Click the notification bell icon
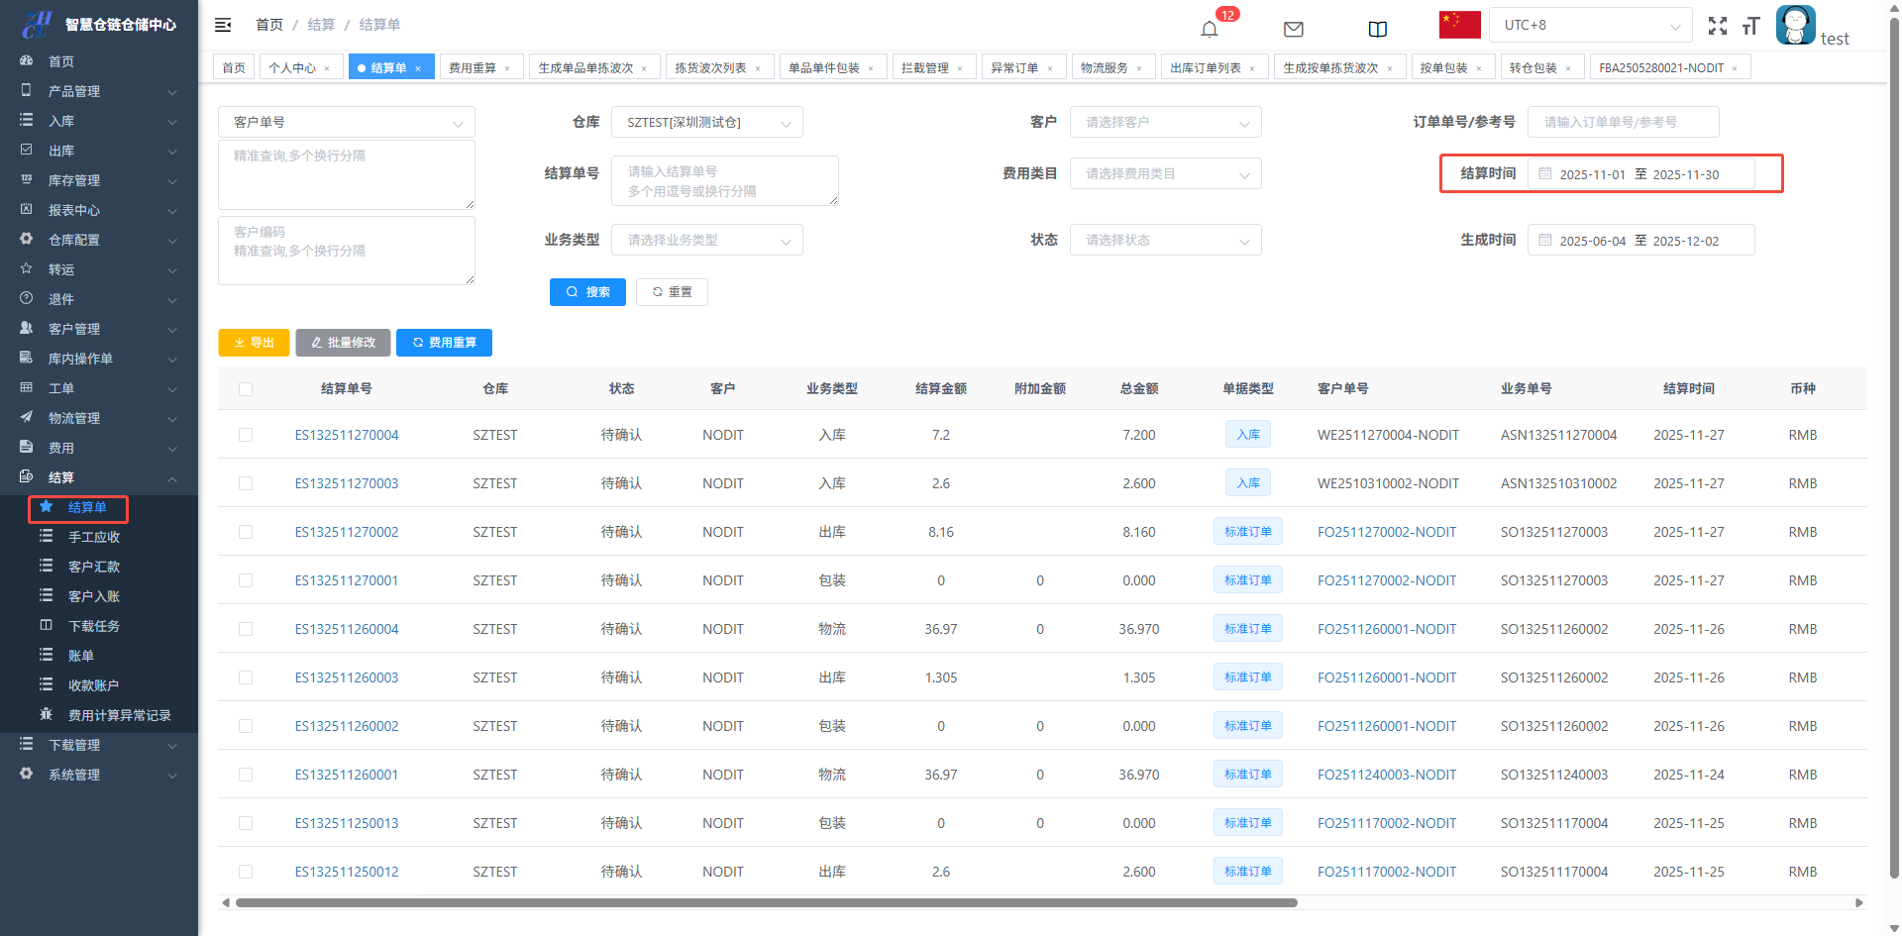This screenshot has height=936, width=1902. click(1209, 29)
